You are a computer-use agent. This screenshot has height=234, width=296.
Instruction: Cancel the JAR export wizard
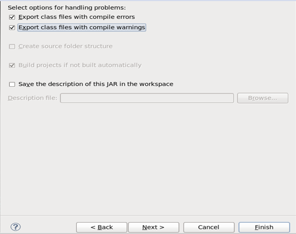click(x=209, y=227)
